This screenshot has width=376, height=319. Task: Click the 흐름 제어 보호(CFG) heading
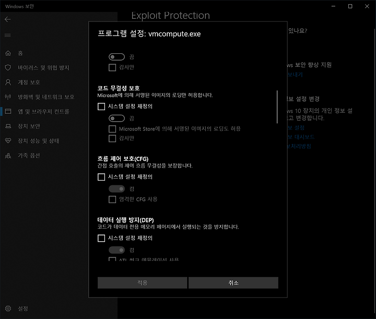pos(123,159)
